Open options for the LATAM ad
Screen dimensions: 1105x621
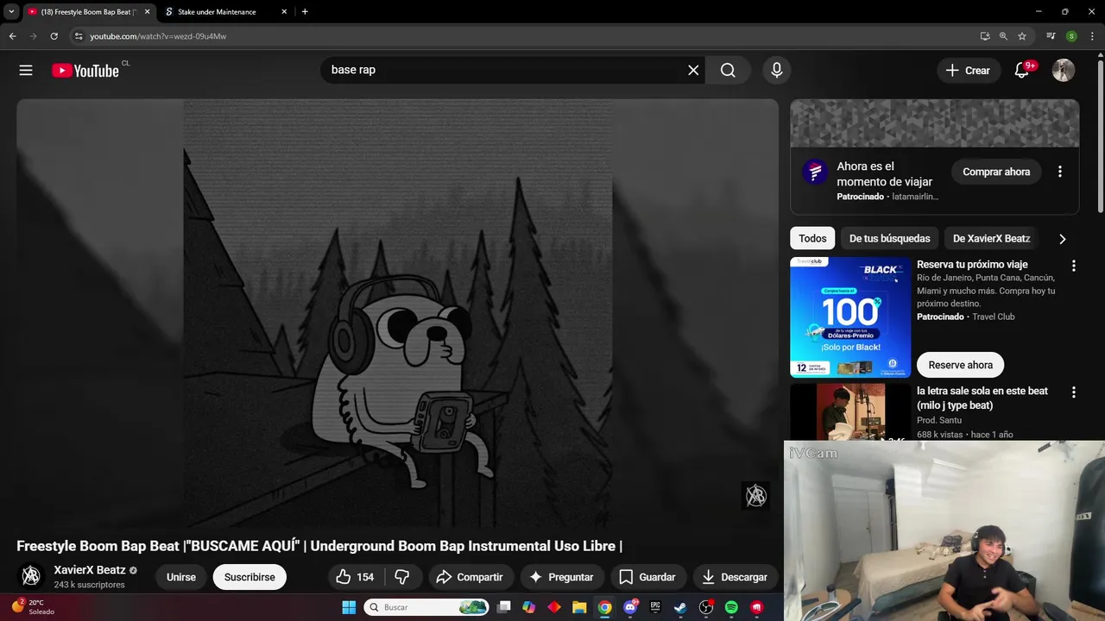(1060, 172)
